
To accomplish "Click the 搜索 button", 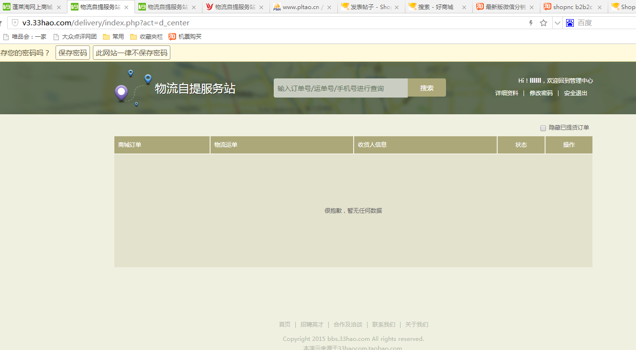I will pyautogui.click(x=427, y=88).
